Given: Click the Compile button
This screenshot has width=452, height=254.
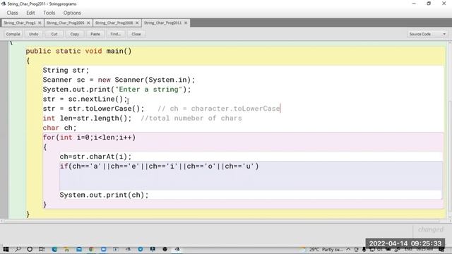Looking at the screenshot, I should click(x=13, y=34).
